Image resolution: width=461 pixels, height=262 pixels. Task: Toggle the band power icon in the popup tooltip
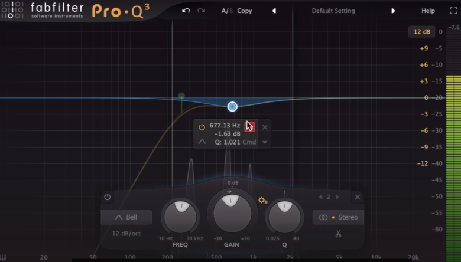click(202, 127)
